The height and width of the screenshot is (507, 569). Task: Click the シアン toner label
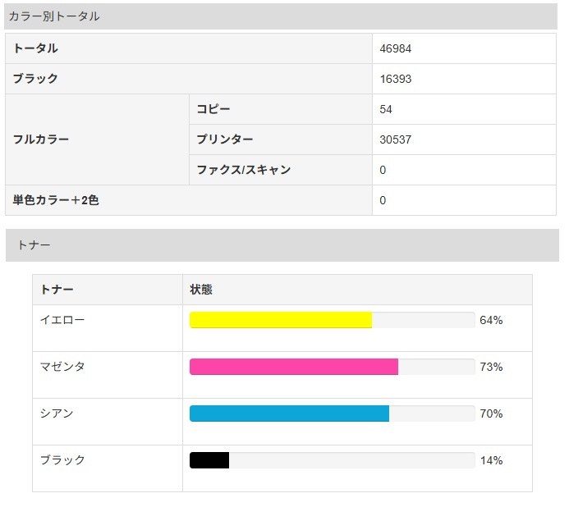[57, 413]
